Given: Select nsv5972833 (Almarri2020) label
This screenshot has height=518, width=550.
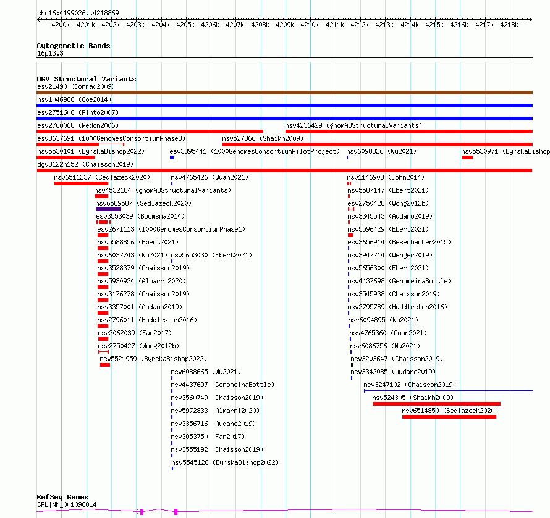Looking at the screenshot, I should click(215, 411).
